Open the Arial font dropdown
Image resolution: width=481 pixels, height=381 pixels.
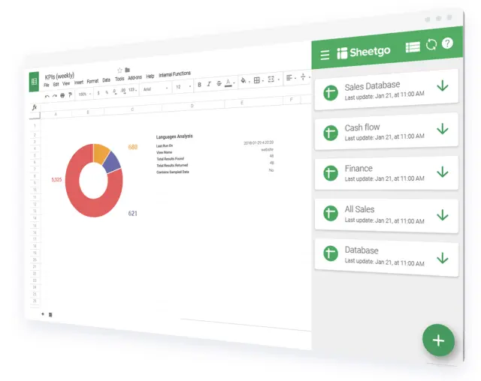(156, 88)
